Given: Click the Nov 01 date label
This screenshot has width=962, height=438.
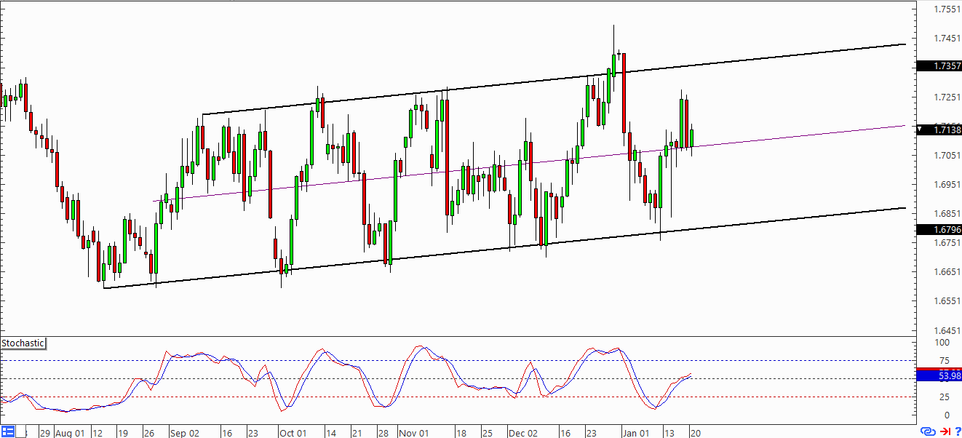Looking at the screenshot, I should click(414, 432).
